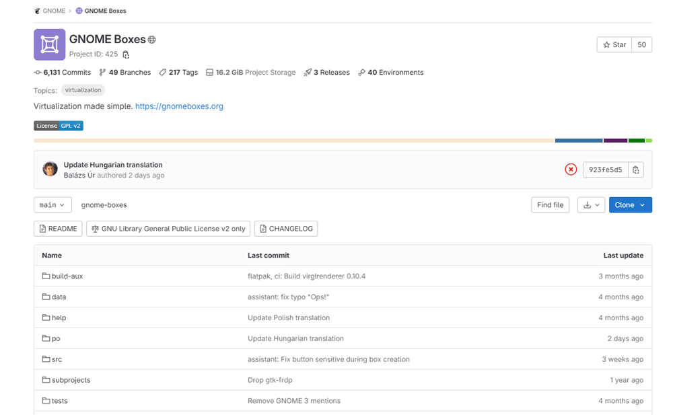Click the repository languages color bar
This screenshot has width=673, height=415.
343,141
